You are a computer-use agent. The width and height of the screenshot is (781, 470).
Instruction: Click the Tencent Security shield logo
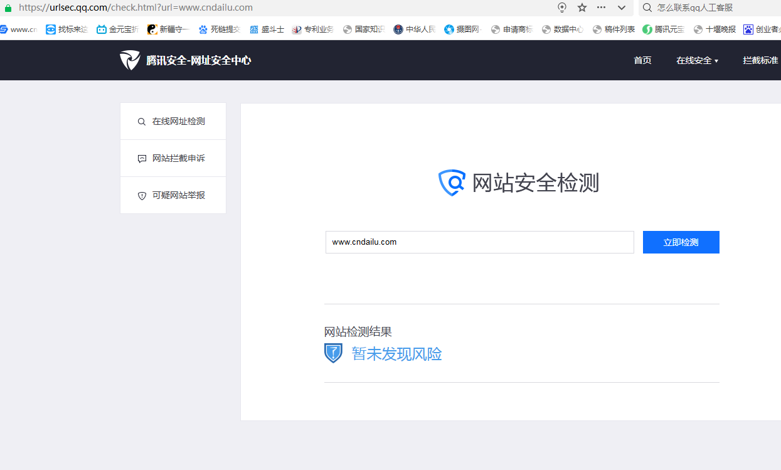130,60
